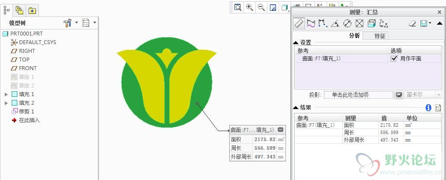Click the monitor icon beside projection field
Screen dimensions: 446x180
click(x=399, y=95)
